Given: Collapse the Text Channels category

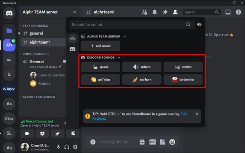Looking at the screenshot, I should pyautogui.click(x=34, y=26).
